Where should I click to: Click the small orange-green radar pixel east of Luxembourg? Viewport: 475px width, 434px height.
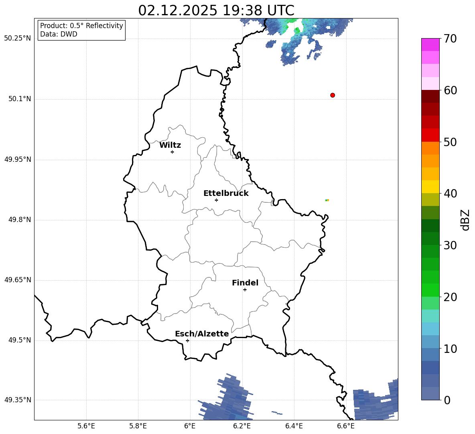[x=327, y=200]
